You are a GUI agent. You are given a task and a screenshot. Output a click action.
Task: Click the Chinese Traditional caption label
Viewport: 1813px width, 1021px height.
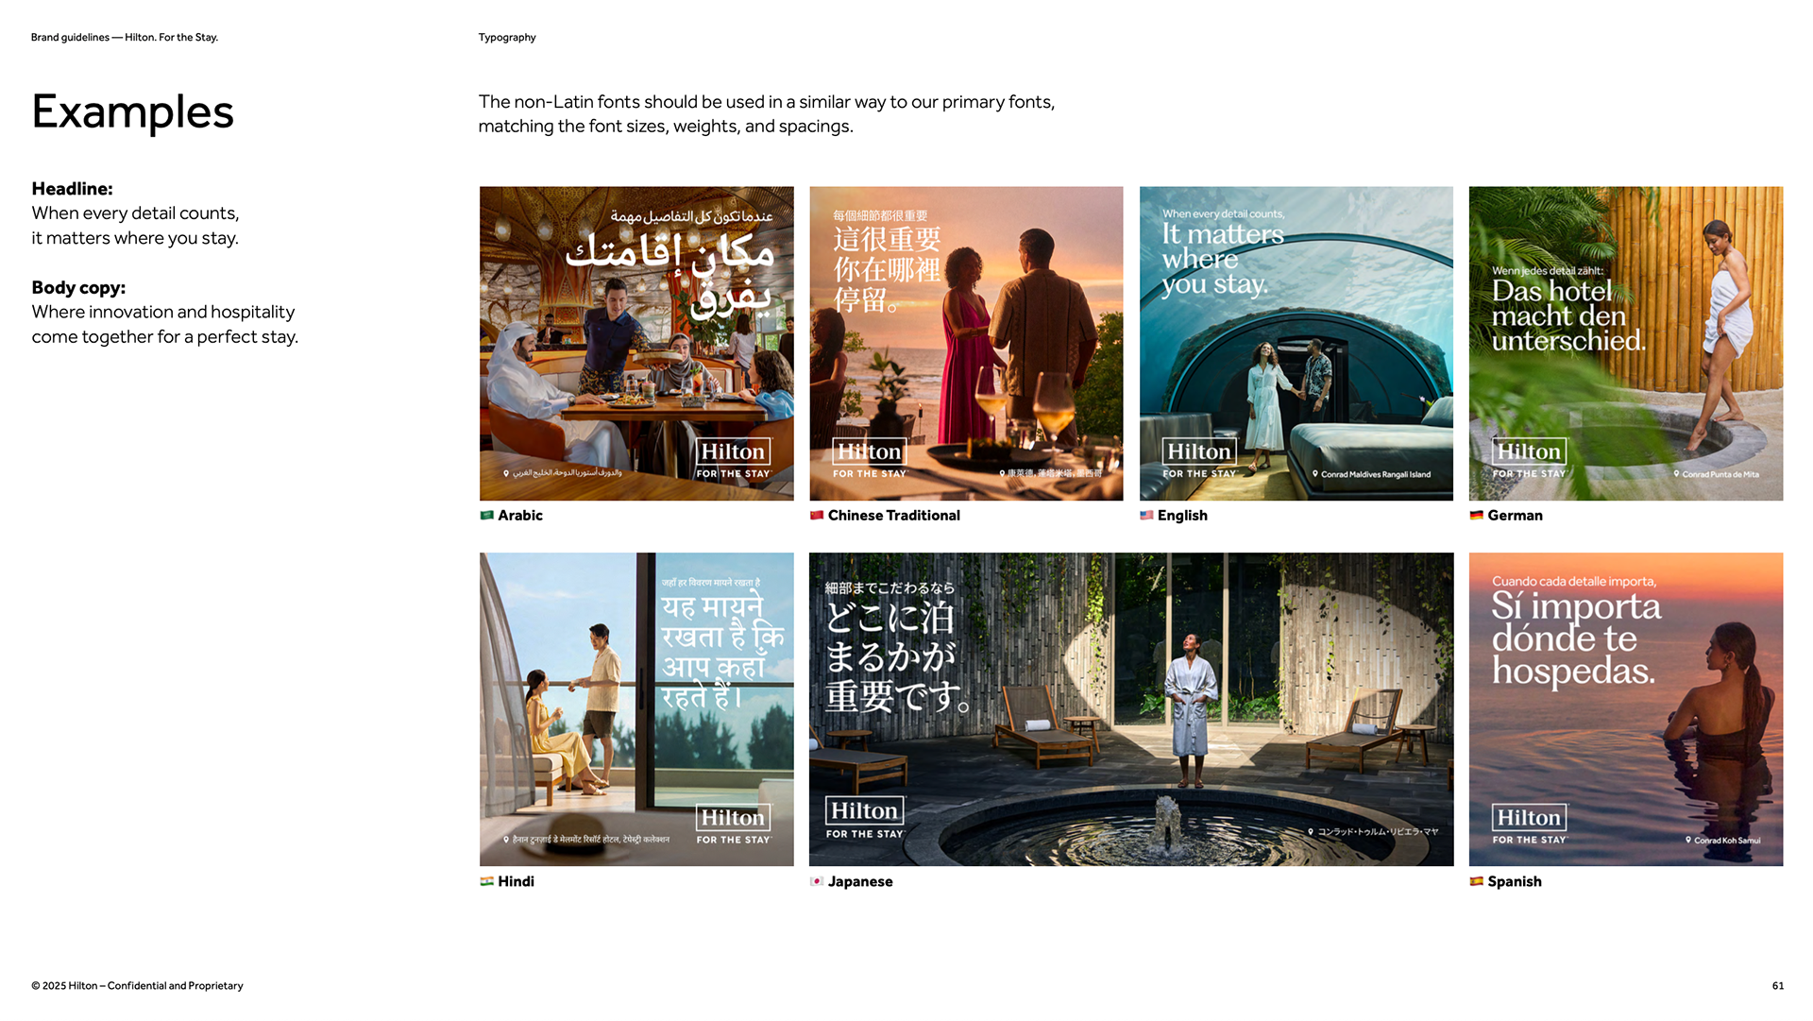pyautogui.click(x=893, y=516)
